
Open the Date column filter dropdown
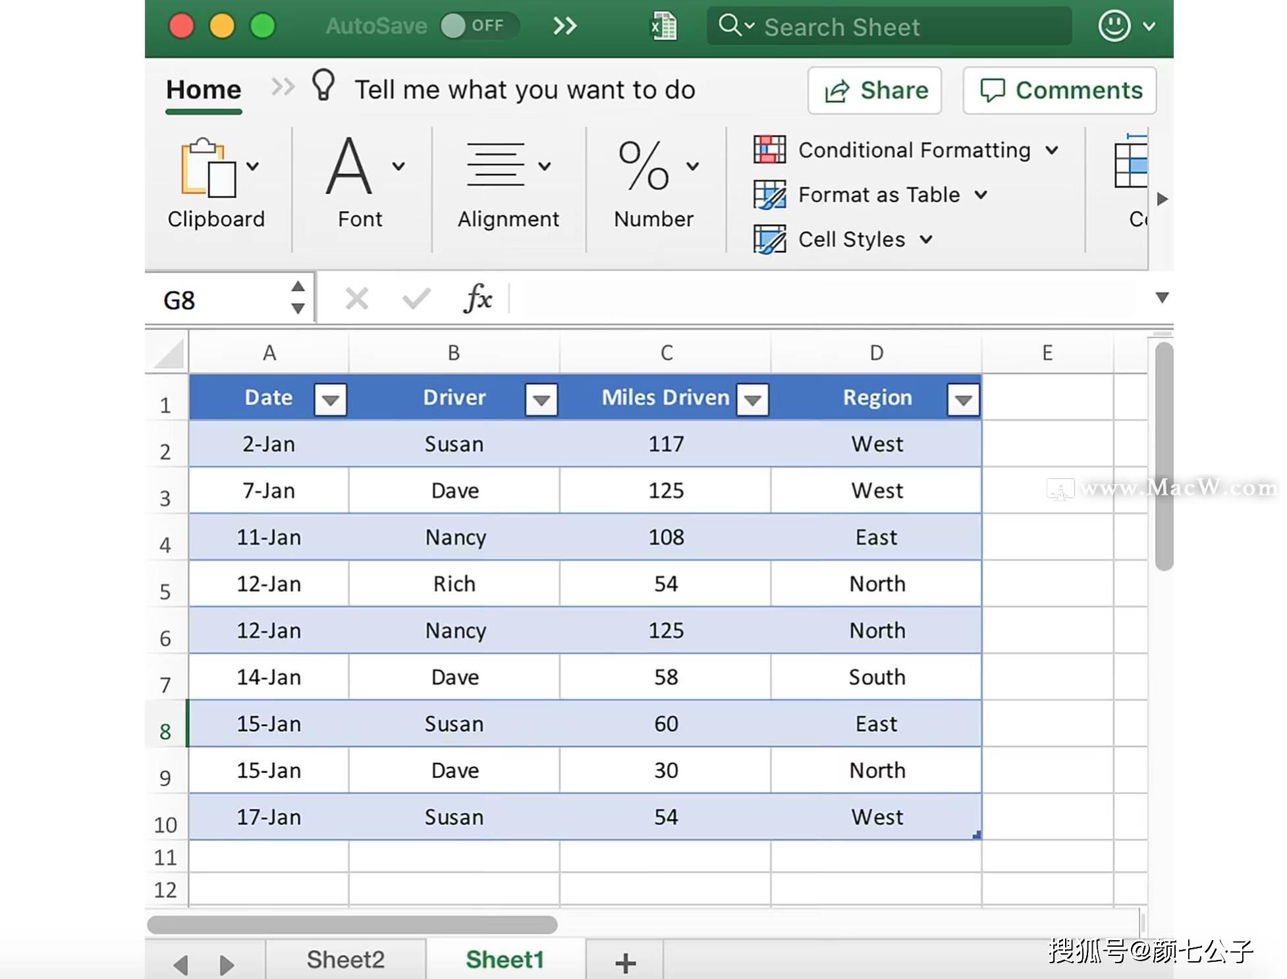click(x=331, y=399)
